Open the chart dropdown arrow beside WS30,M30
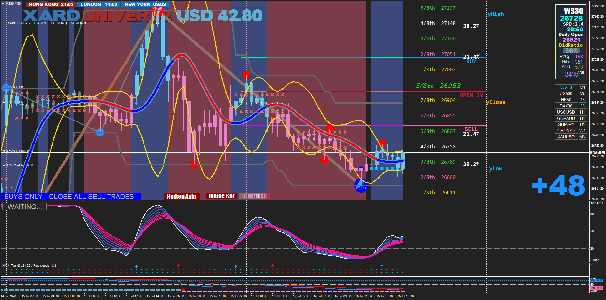 3,4
